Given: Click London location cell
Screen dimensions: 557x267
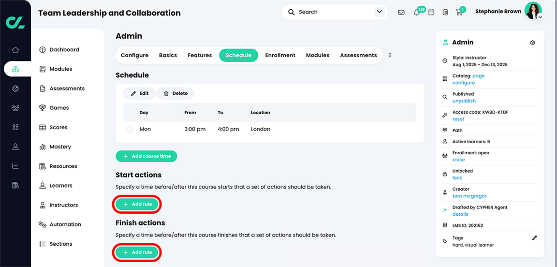Looking at the screenshot, I should coord(261,129).
